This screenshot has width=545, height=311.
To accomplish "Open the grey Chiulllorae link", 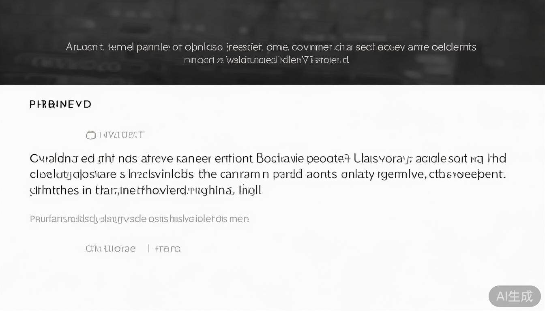I will click(x=111, y=249).
